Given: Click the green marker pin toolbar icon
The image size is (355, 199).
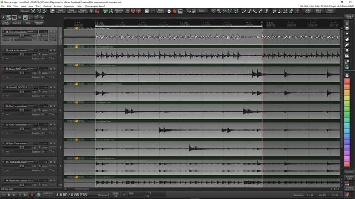Looking at the screenshot, I should point(92,11).
